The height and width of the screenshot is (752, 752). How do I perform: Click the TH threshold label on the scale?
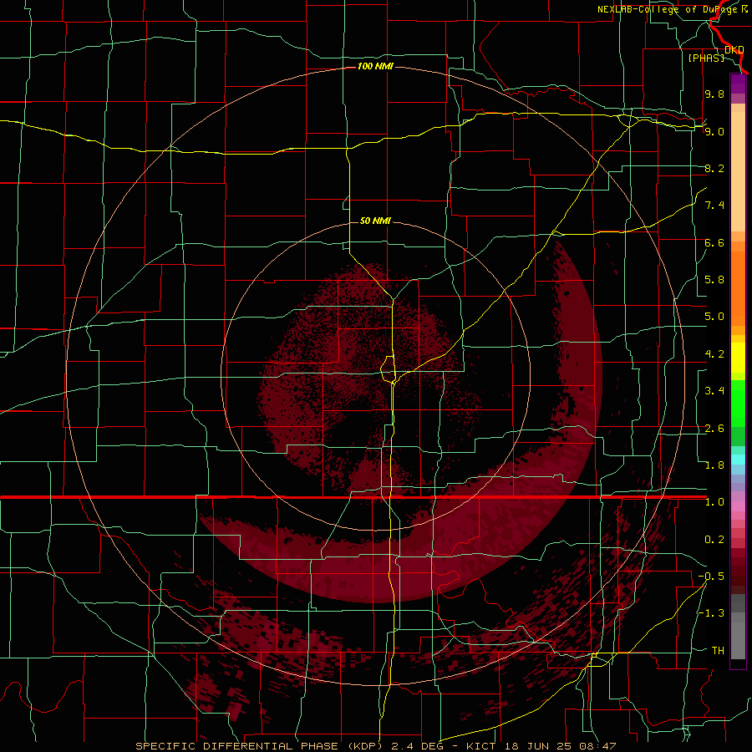point(718,651)
